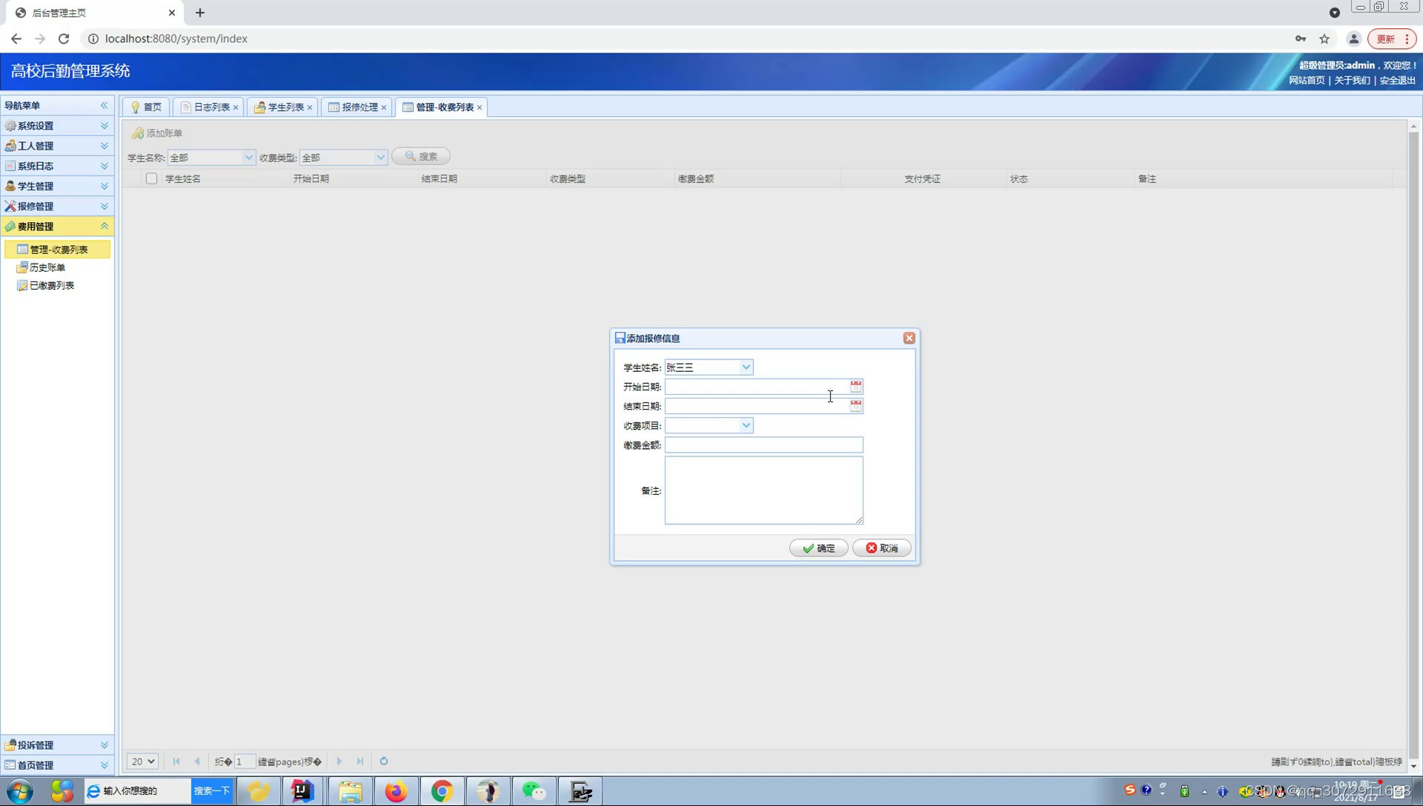This screenshot has width=1423, height=806.
Task: Expand the 学生管理 menu section
Action: [x=57, y=186]
